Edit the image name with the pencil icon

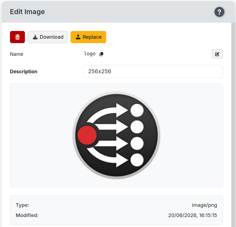pyautogui.click(x=217, y=54)
